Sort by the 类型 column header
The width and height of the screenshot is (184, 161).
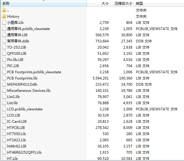point(159,4)
